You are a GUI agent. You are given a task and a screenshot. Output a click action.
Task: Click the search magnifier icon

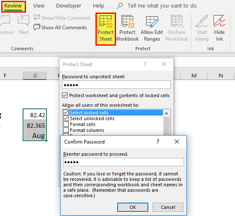tap(120, 6)
